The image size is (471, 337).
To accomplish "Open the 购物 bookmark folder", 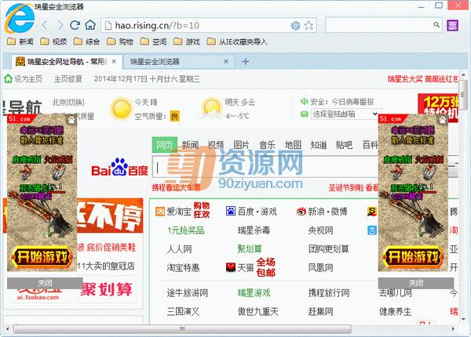I will point(120,42).
